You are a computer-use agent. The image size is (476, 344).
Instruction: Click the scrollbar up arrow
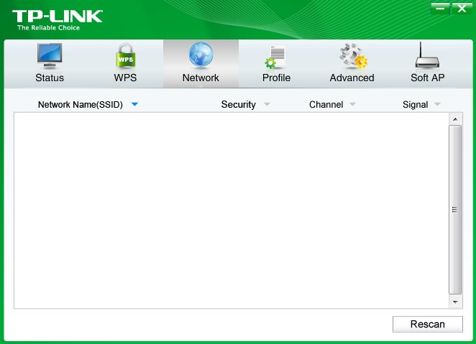[x=455, y=119]
